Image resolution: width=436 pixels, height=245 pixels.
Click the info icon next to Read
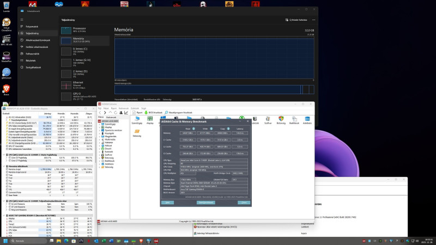coord(192,128)
